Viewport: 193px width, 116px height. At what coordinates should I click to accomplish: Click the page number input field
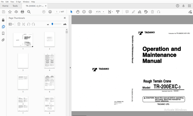pos(57,12)
